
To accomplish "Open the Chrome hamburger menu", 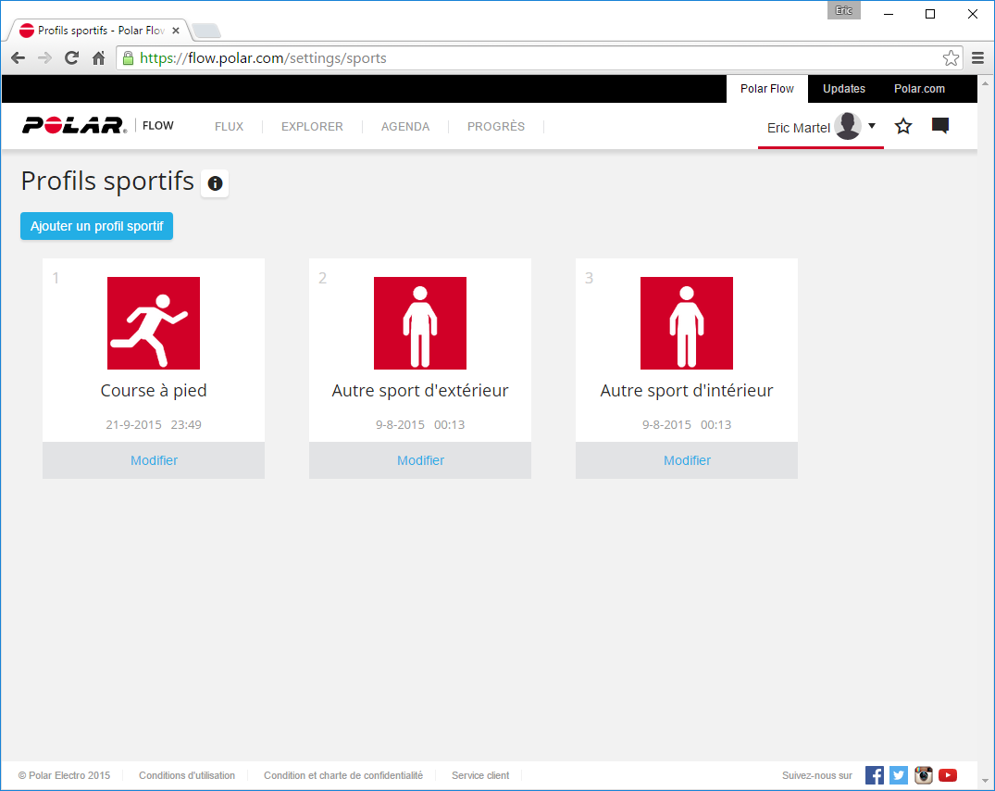I will click(977, 58).
